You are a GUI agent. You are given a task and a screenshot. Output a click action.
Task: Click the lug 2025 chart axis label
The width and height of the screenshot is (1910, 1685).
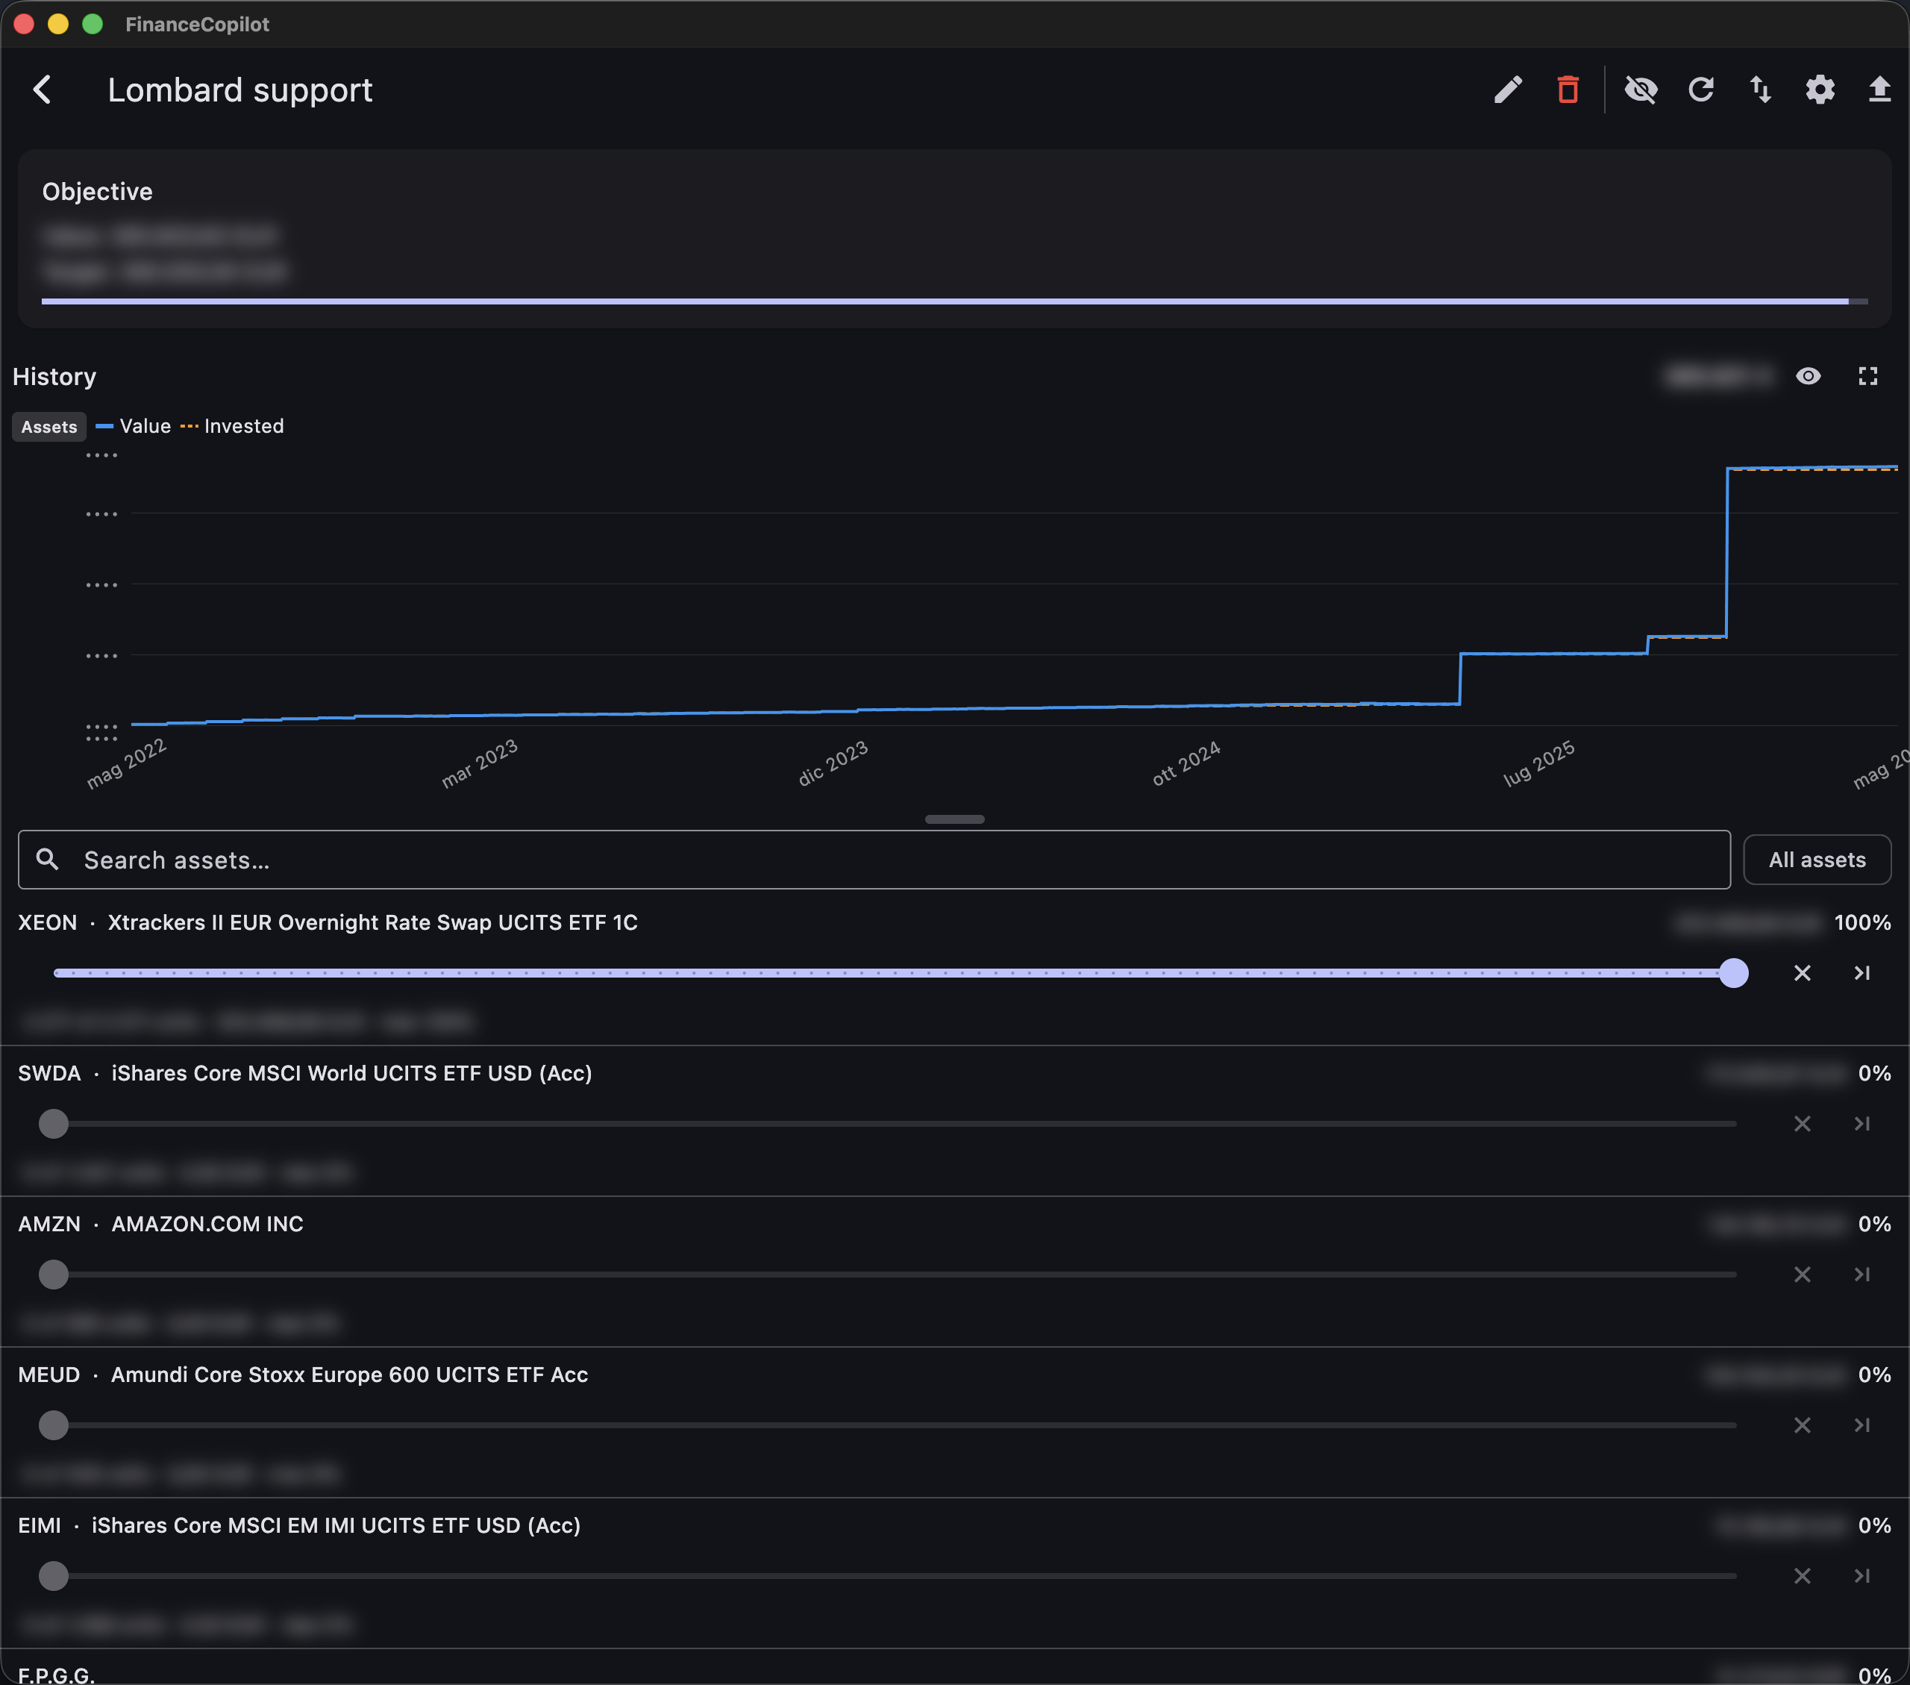click(1539, 763)
